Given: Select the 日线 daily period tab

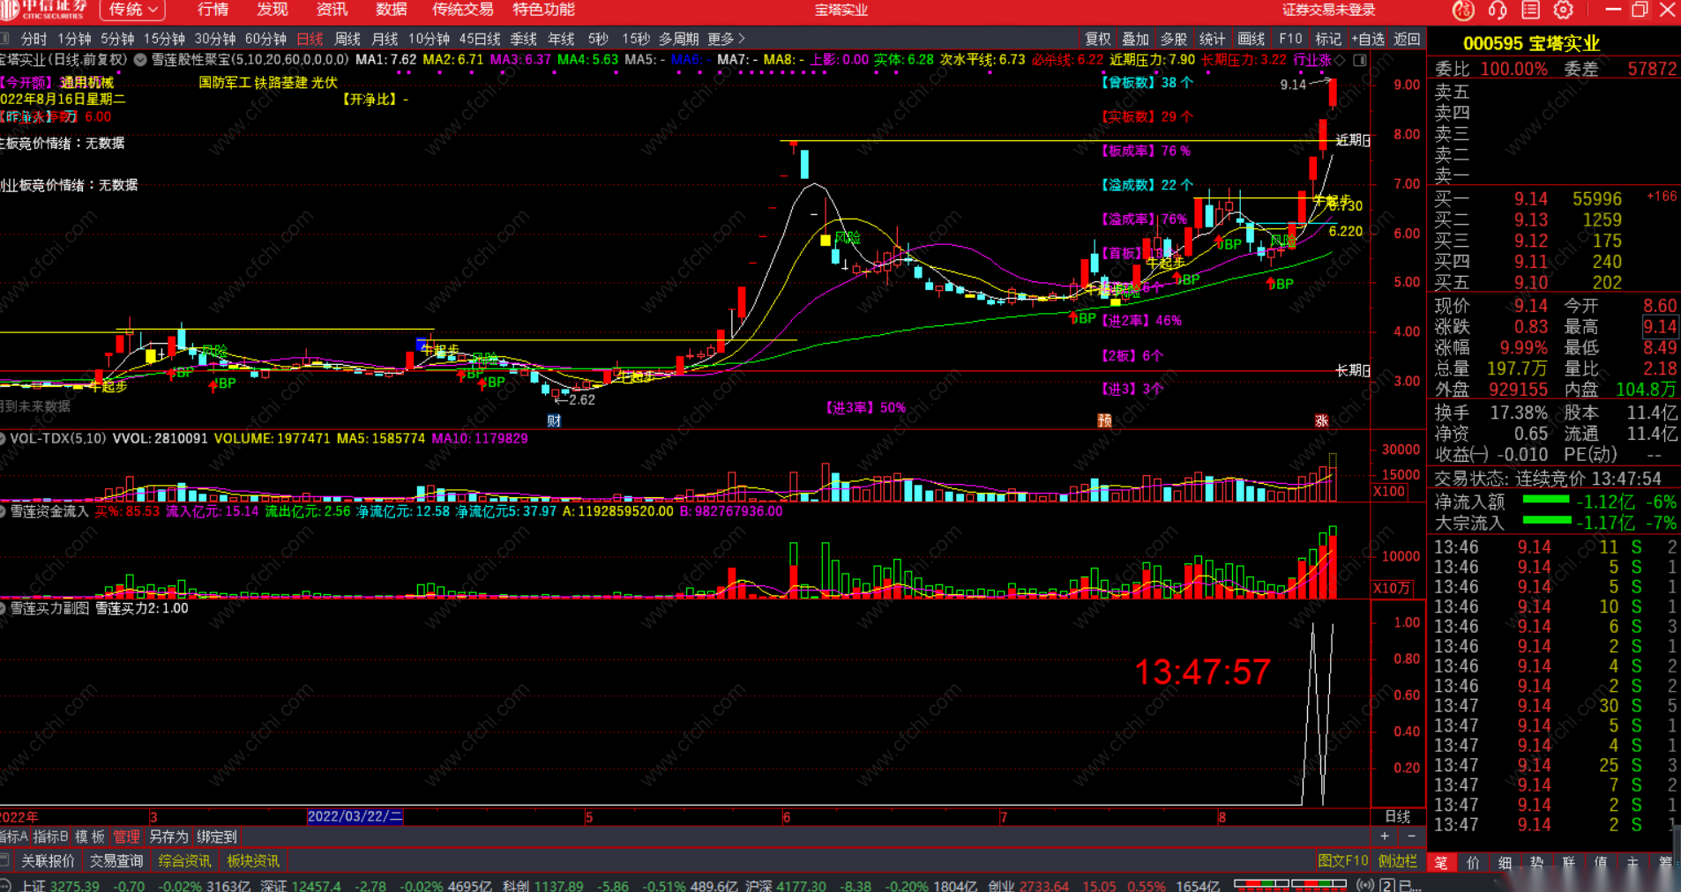Looking at the screenshot, I should pos(310,39).
